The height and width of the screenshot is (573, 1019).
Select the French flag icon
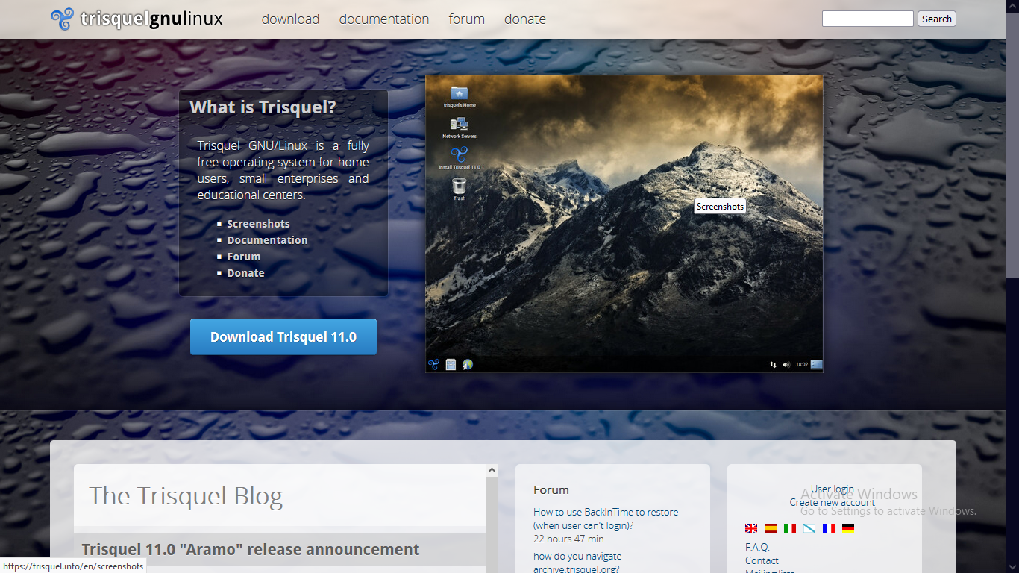829,528
